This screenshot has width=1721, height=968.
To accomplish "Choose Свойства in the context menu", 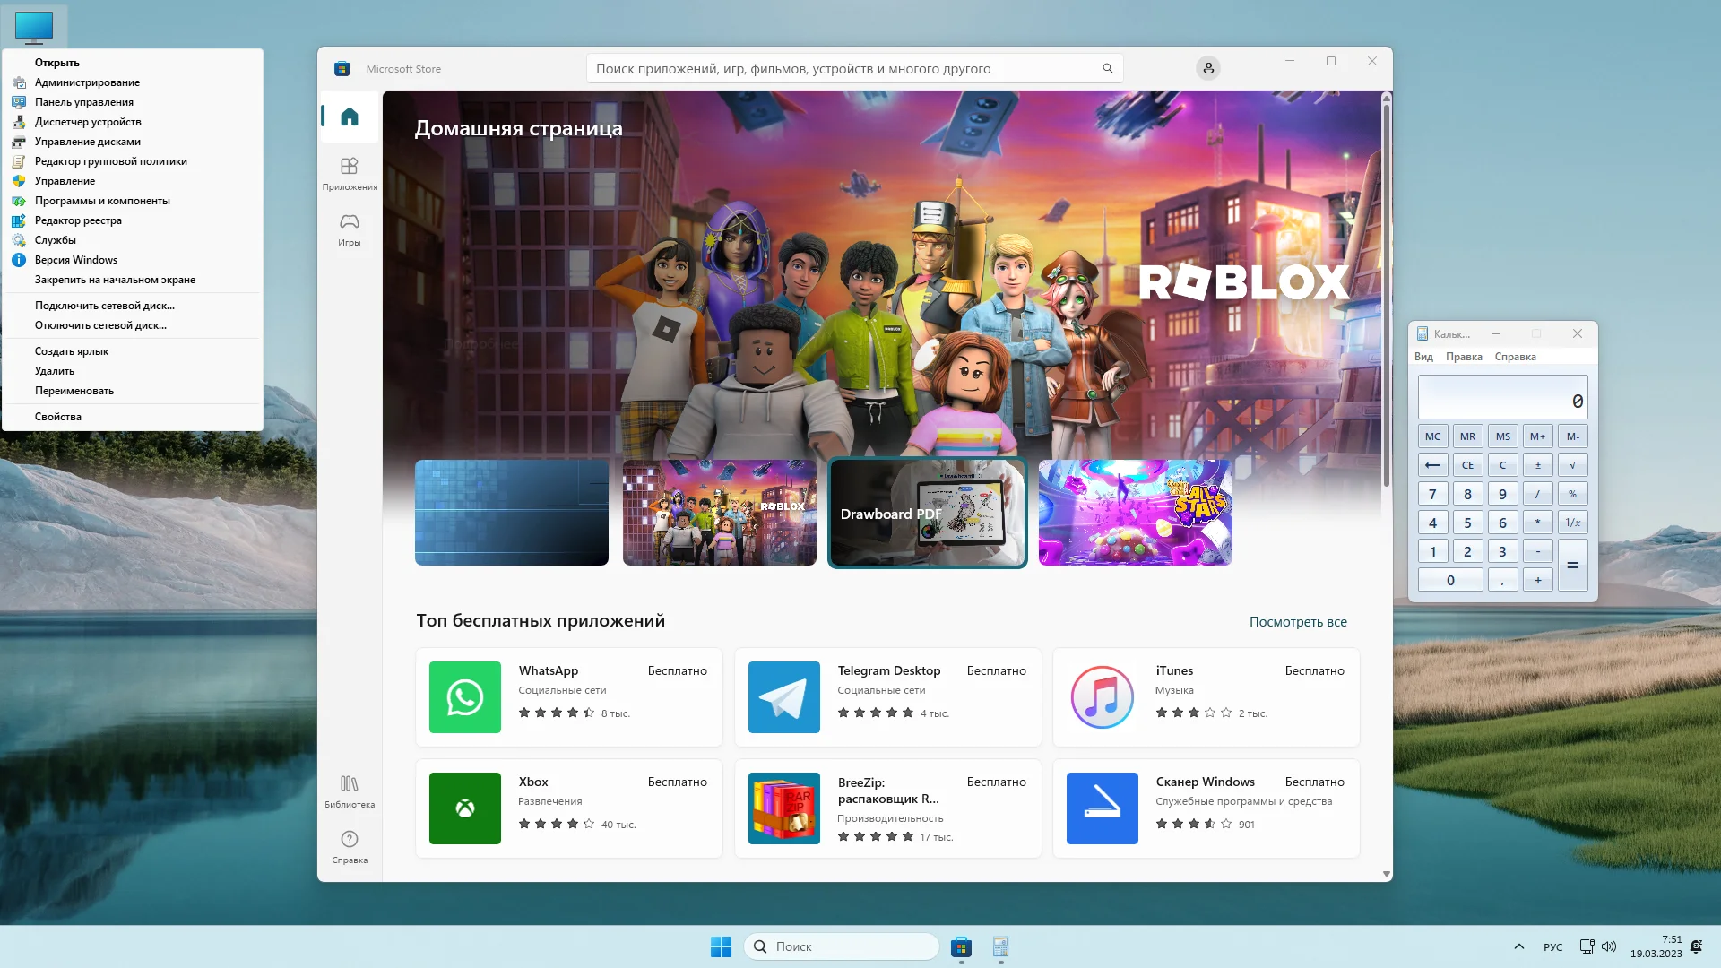I will tap(58, 417).
